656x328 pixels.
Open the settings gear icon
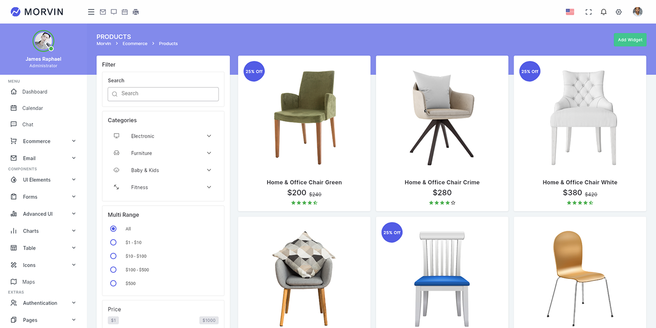coord(619,12)
